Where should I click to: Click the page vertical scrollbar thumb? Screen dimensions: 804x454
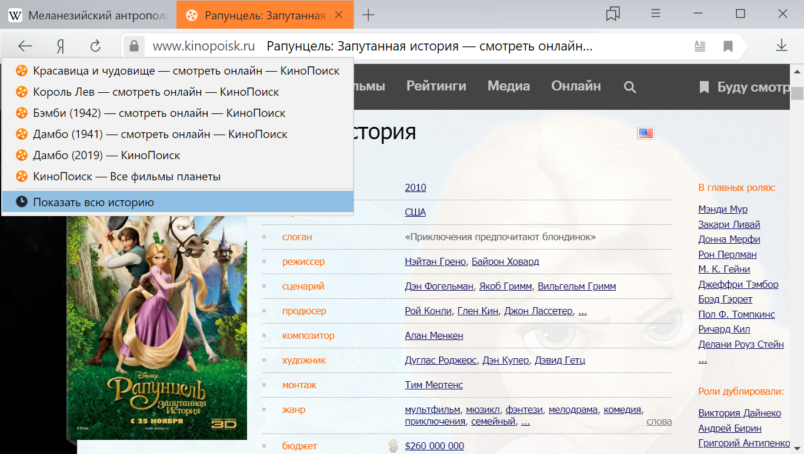pos(798,93)
